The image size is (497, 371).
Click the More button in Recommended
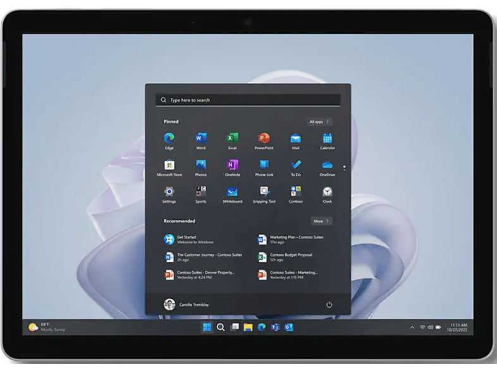tap(321, 221)
